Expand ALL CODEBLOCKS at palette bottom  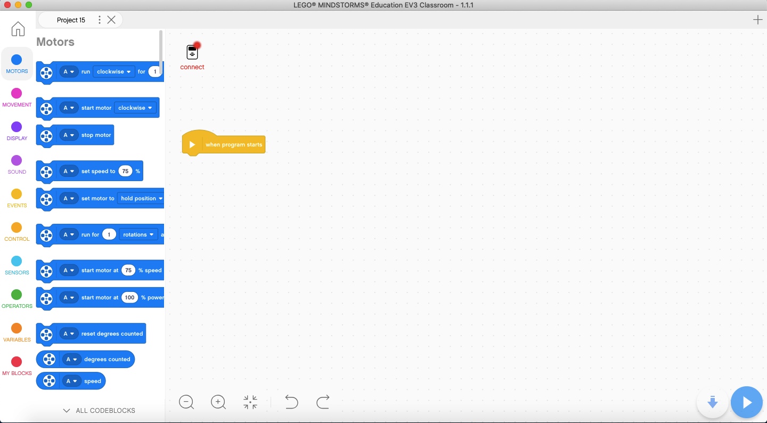(99, 411)
